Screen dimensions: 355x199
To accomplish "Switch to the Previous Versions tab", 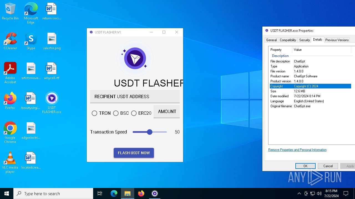I will 337,40.
